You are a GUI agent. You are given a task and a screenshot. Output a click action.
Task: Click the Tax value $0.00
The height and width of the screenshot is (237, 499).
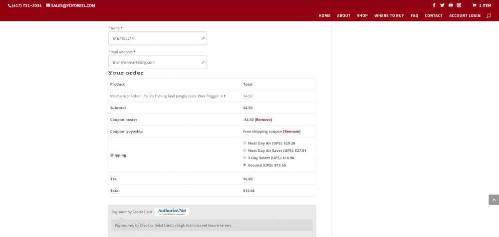click(248, 179)
